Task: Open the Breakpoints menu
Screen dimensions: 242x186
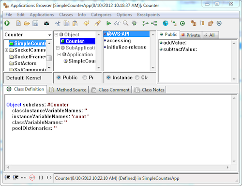Action: pos(149,15)
